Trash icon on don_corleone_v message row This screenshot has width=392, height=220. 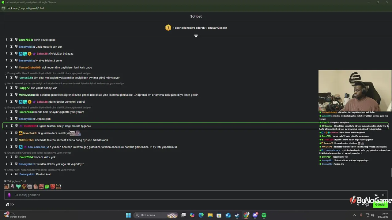(6, 147)
